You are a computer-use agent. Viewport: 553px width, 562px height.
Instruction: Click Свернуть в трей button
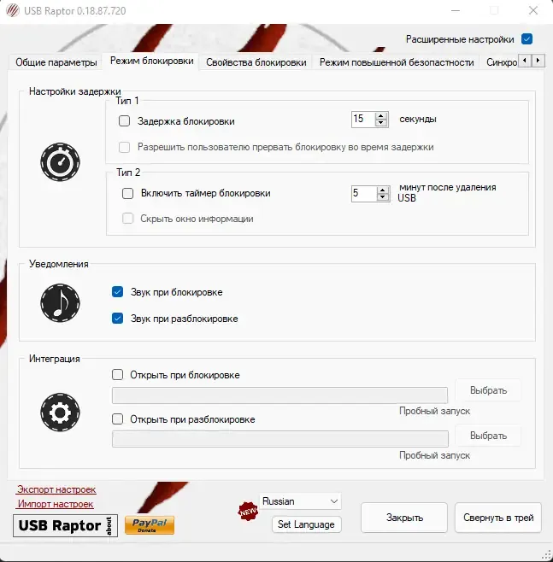[498, 518]
